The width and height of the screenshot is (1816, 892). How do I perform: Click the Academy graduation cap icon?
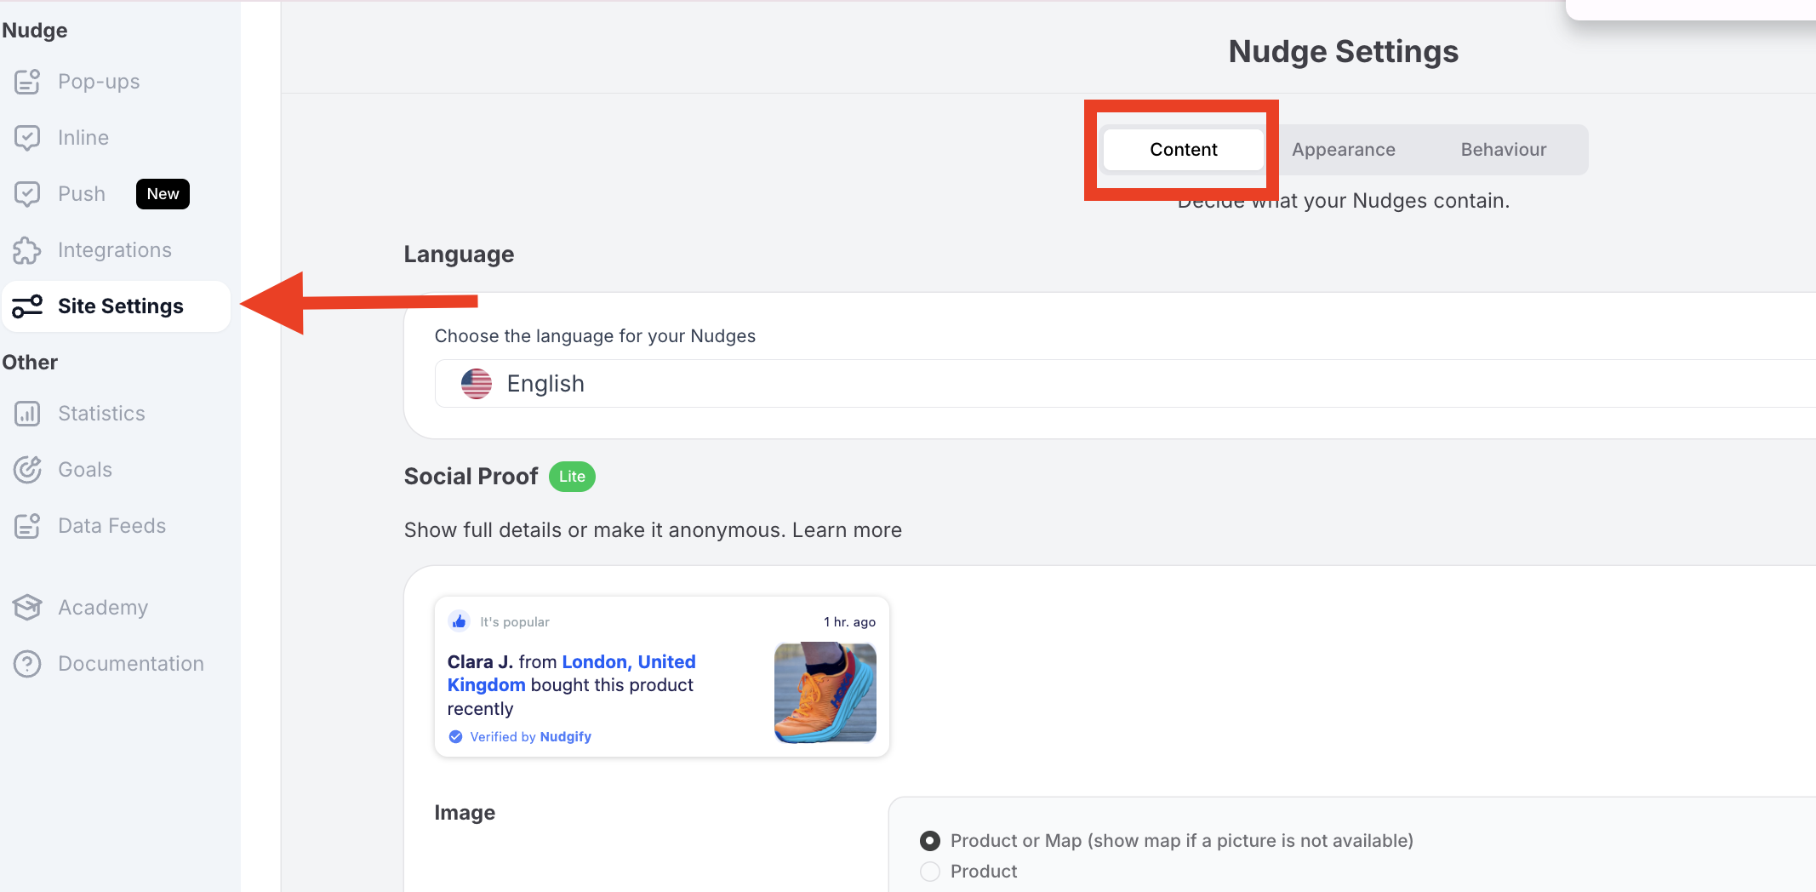point(27,608)
